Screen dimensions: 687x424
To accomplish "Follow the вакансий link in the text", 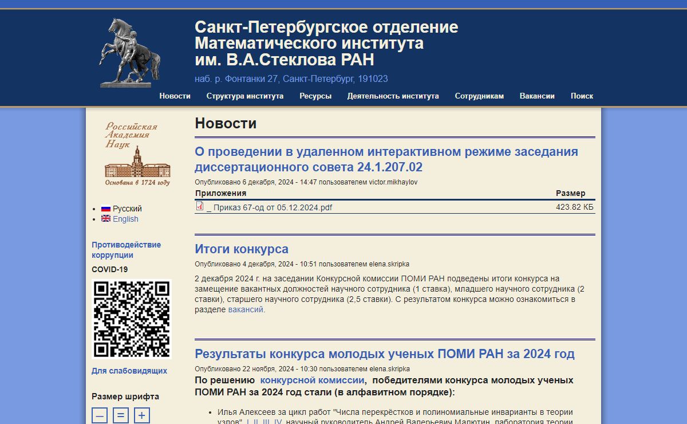I will pyautogui.click(x=246, y=309).
